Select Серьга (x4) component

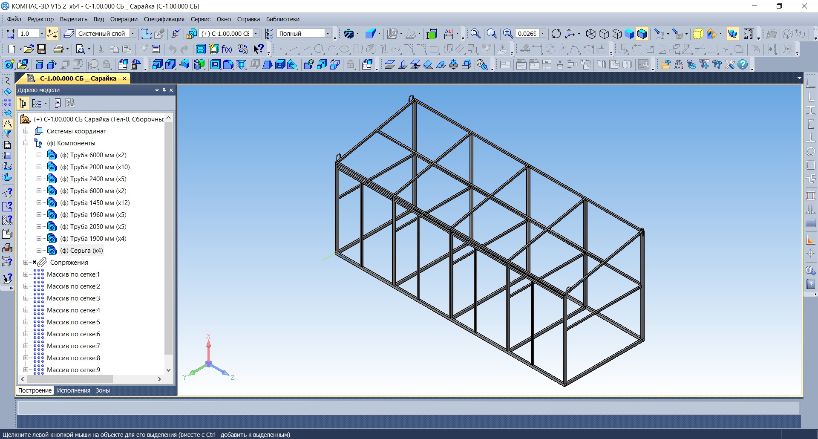tap(81, 251)
